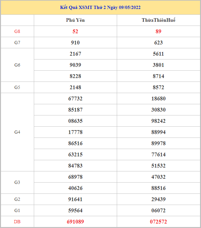Select the G7 number 910
This screenshot has width=201, height=228.
pyautogui.click(x=75, y=43)
